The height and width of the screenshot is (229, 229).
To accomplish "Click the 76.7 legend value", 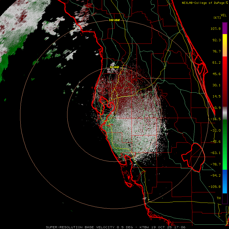I will point(217,51).
